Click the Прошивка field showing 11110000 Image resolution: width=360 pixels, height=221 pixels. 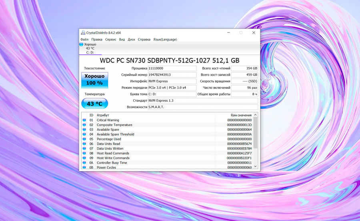tap(172, 68)
